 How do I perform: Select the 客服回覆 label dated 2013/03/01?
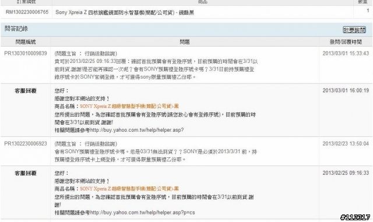[x=26, y=91]
